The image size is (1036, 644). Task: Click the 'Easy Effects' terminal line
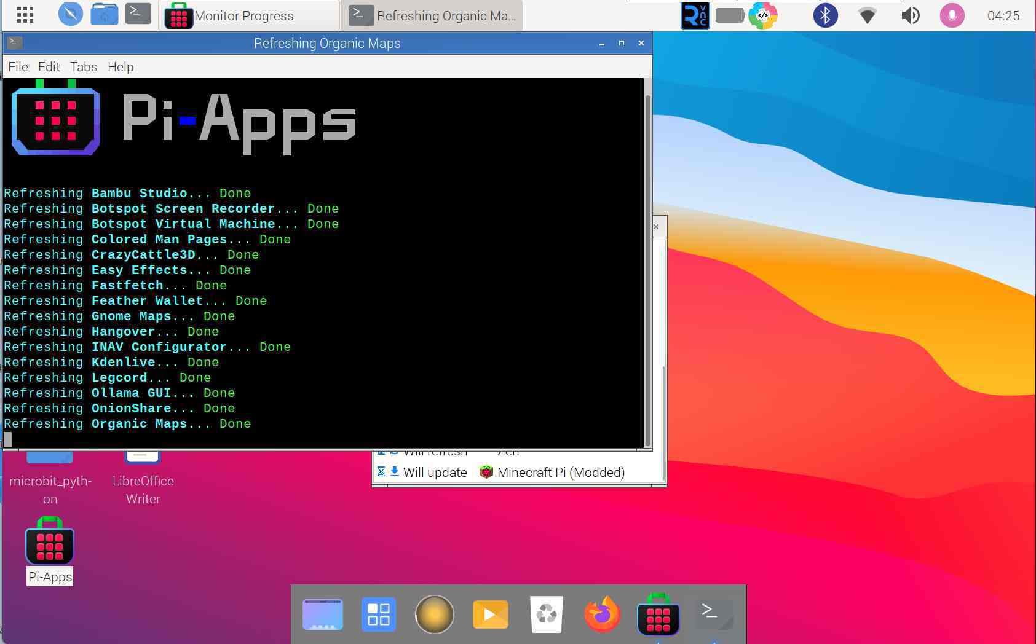pyautogui.click(x=127, y=270)
